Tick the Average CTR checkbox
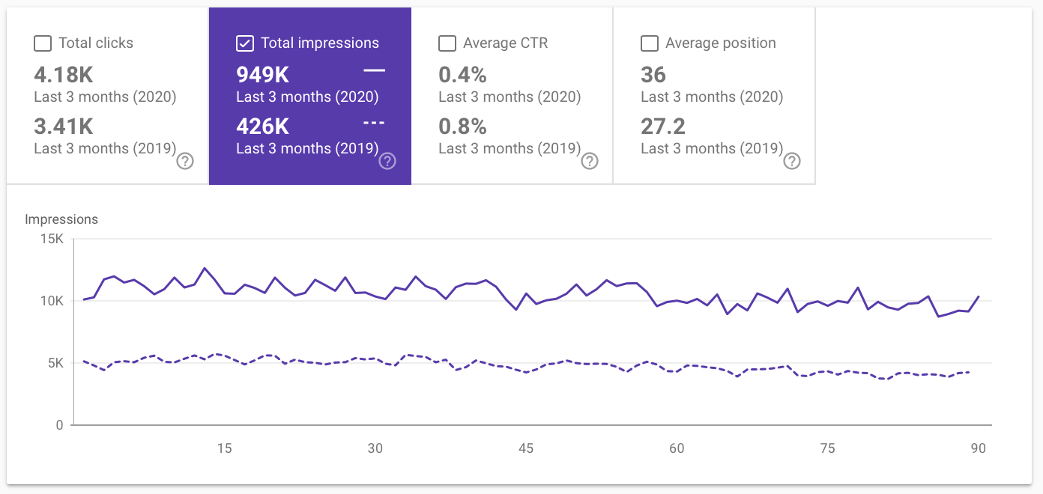This screenshot has width=1043, height=494. point(447,43)
